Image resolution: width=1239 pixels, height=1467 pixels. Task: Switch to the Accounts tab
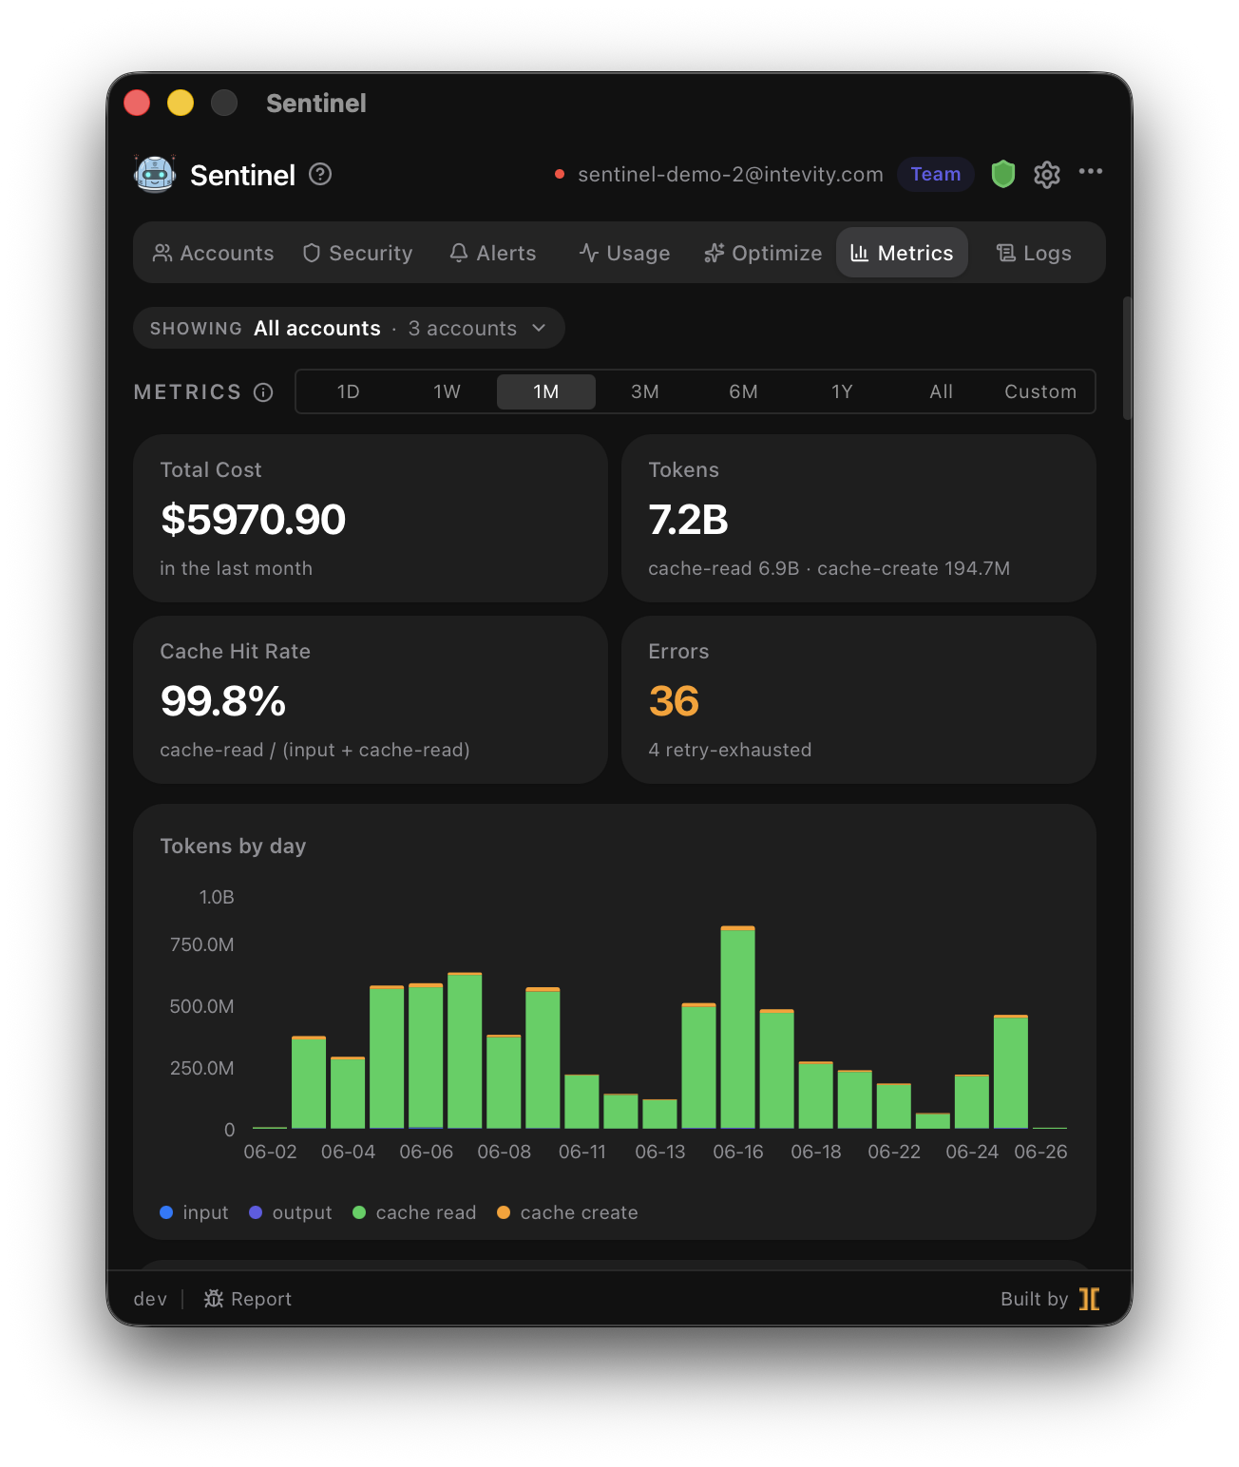click(214, 253)
